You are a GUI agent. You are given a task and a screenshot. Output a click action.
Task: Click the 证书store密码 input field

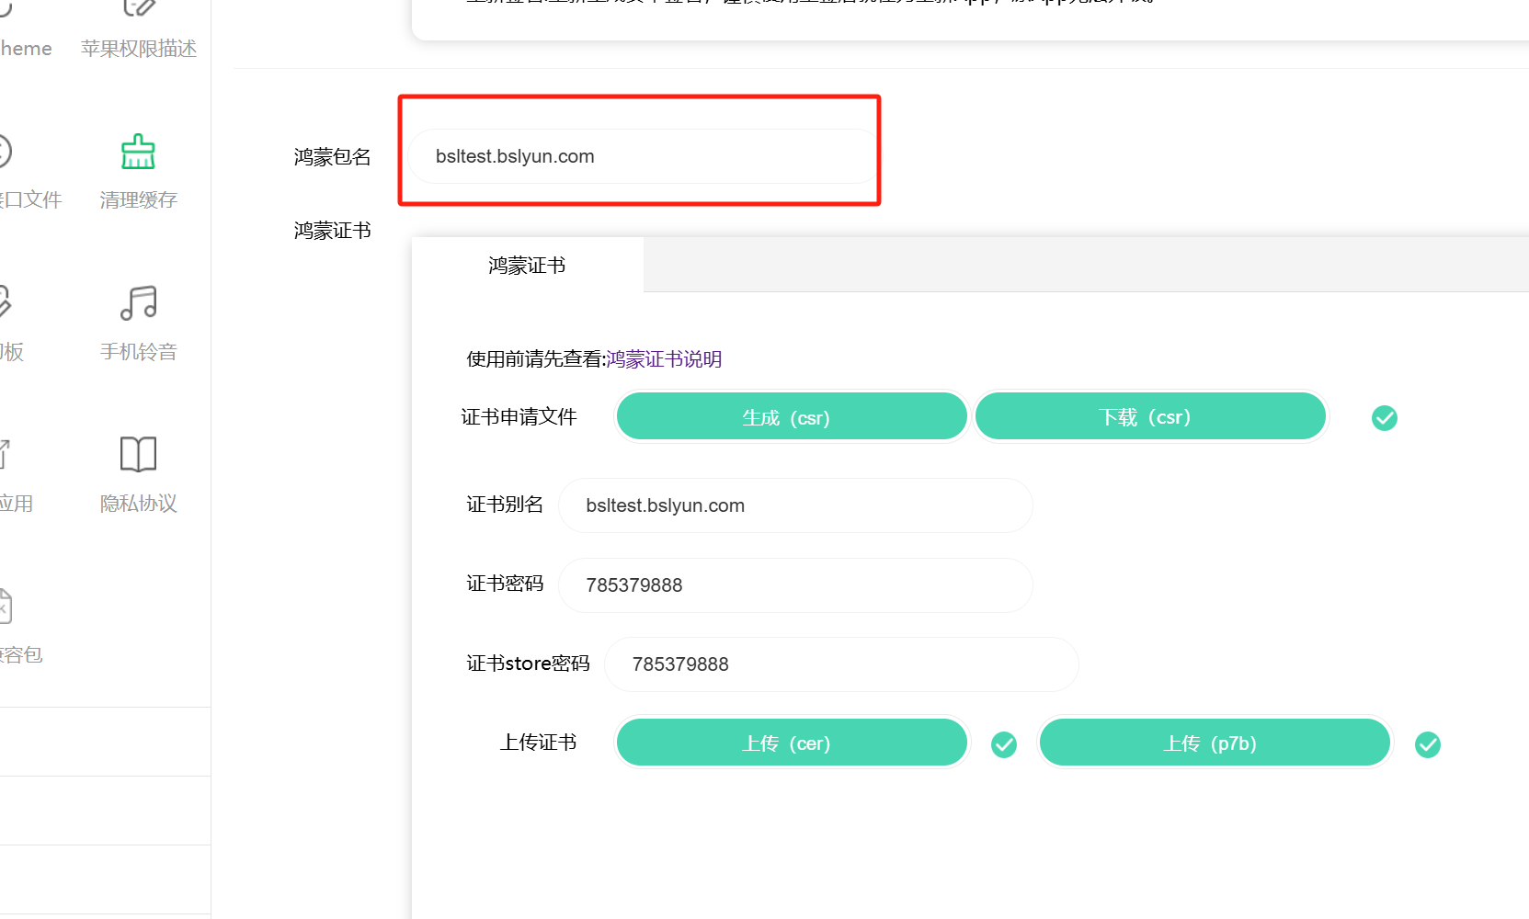[x=840, y=664]
